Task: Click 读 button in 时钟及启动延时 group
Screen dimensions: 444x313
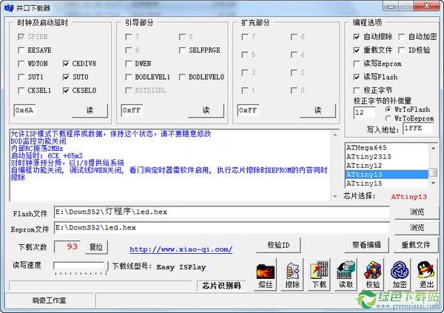Action: point(89,110)
